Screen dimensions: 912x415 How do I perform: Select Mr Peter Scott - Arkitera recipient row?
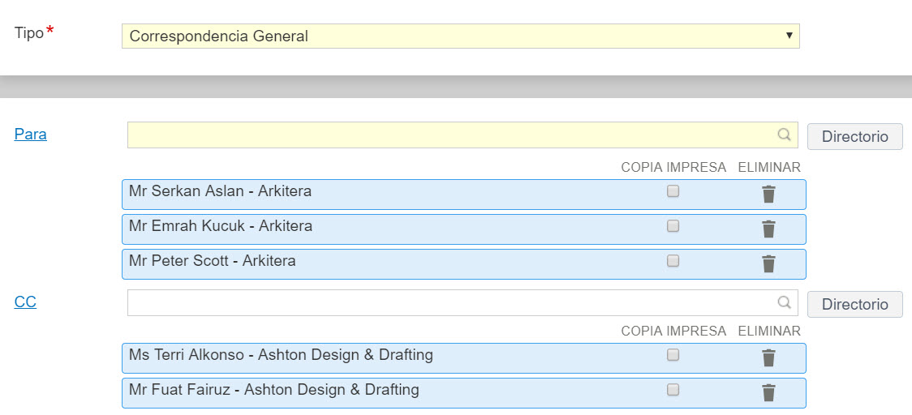click(x=365, y=263)
